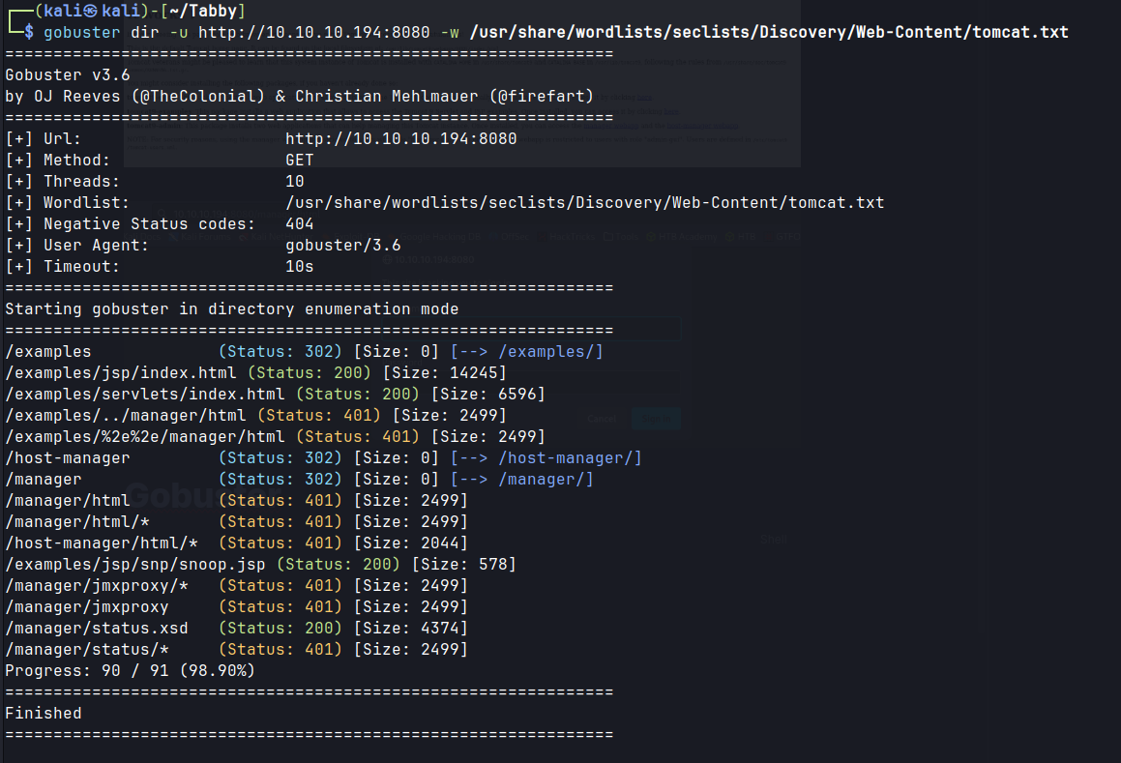Click Status 401 on the host-manager/html/* row

[x=280, y=543]
